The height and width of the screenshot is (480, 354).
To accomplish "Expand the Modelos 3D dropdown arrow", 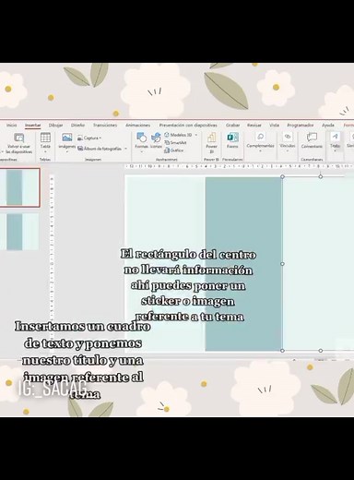I will coord(196,135).
